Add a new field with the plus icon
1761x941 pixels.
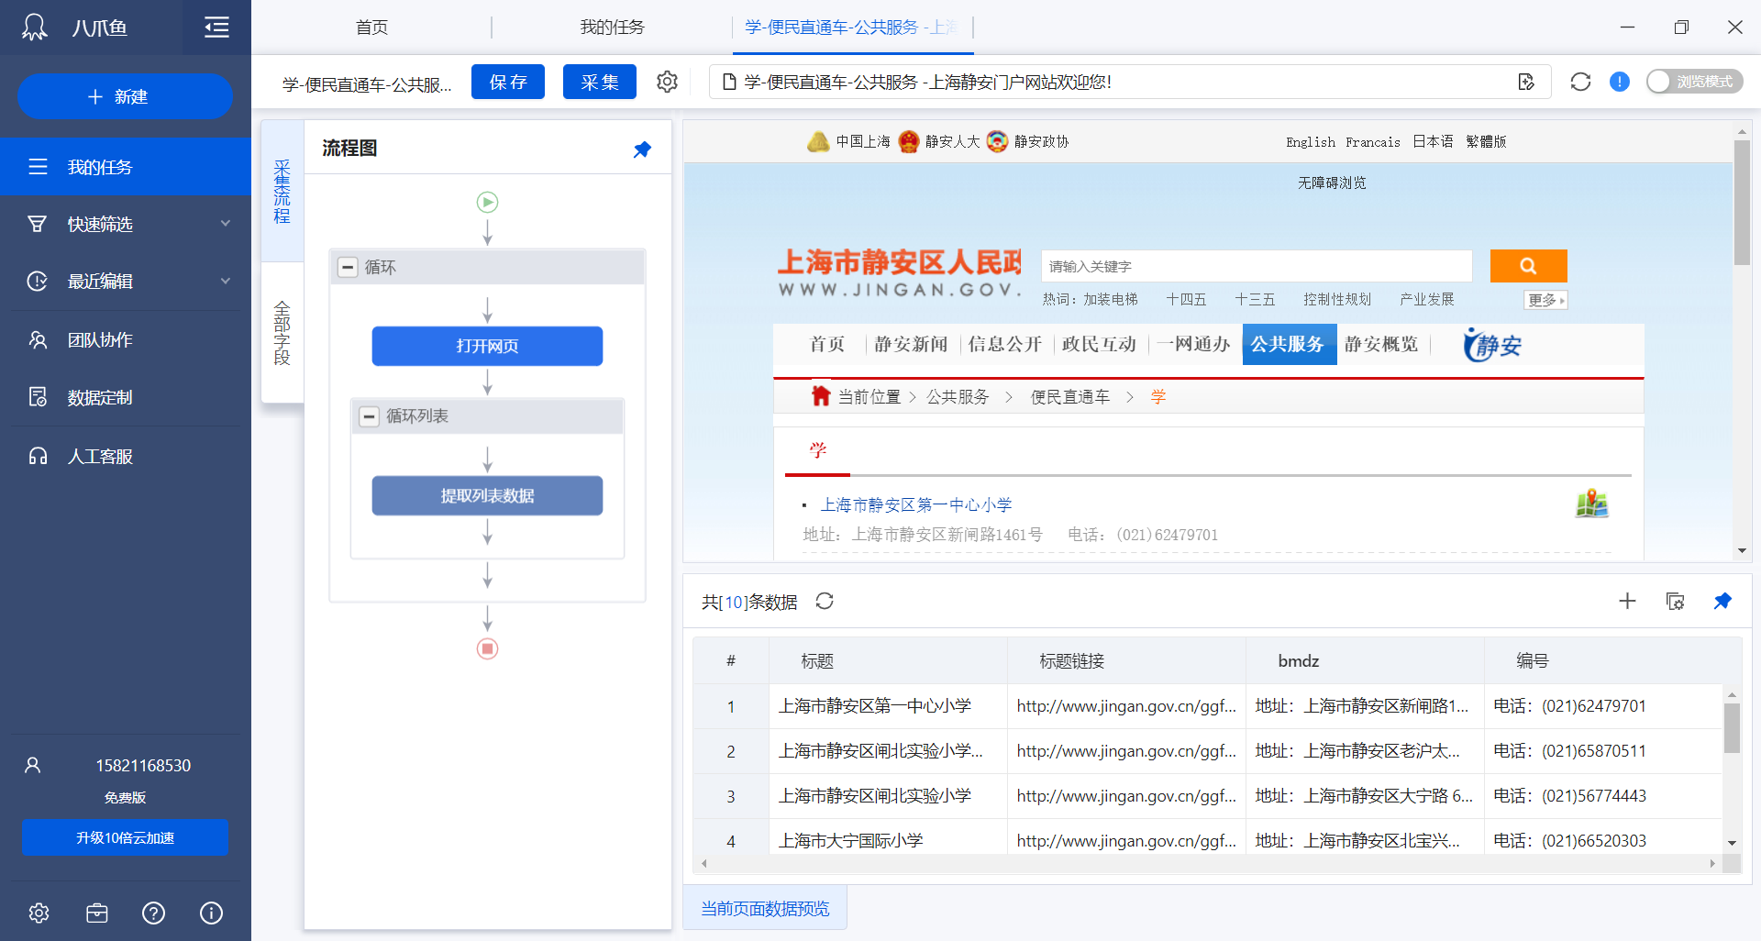1627,601
